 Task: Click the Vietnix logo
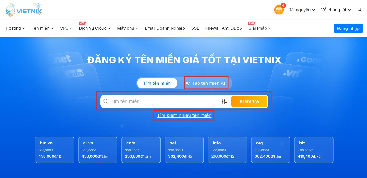(24, 9)
